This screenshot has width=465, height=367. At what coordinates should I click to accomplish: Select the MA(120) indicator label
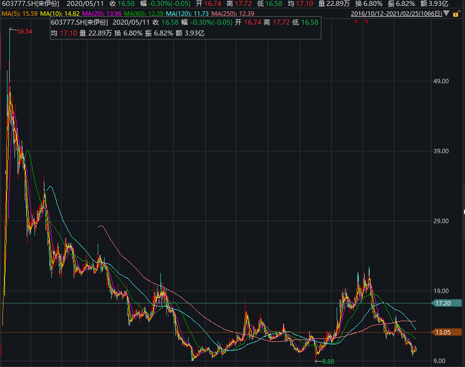coord(187,14)
